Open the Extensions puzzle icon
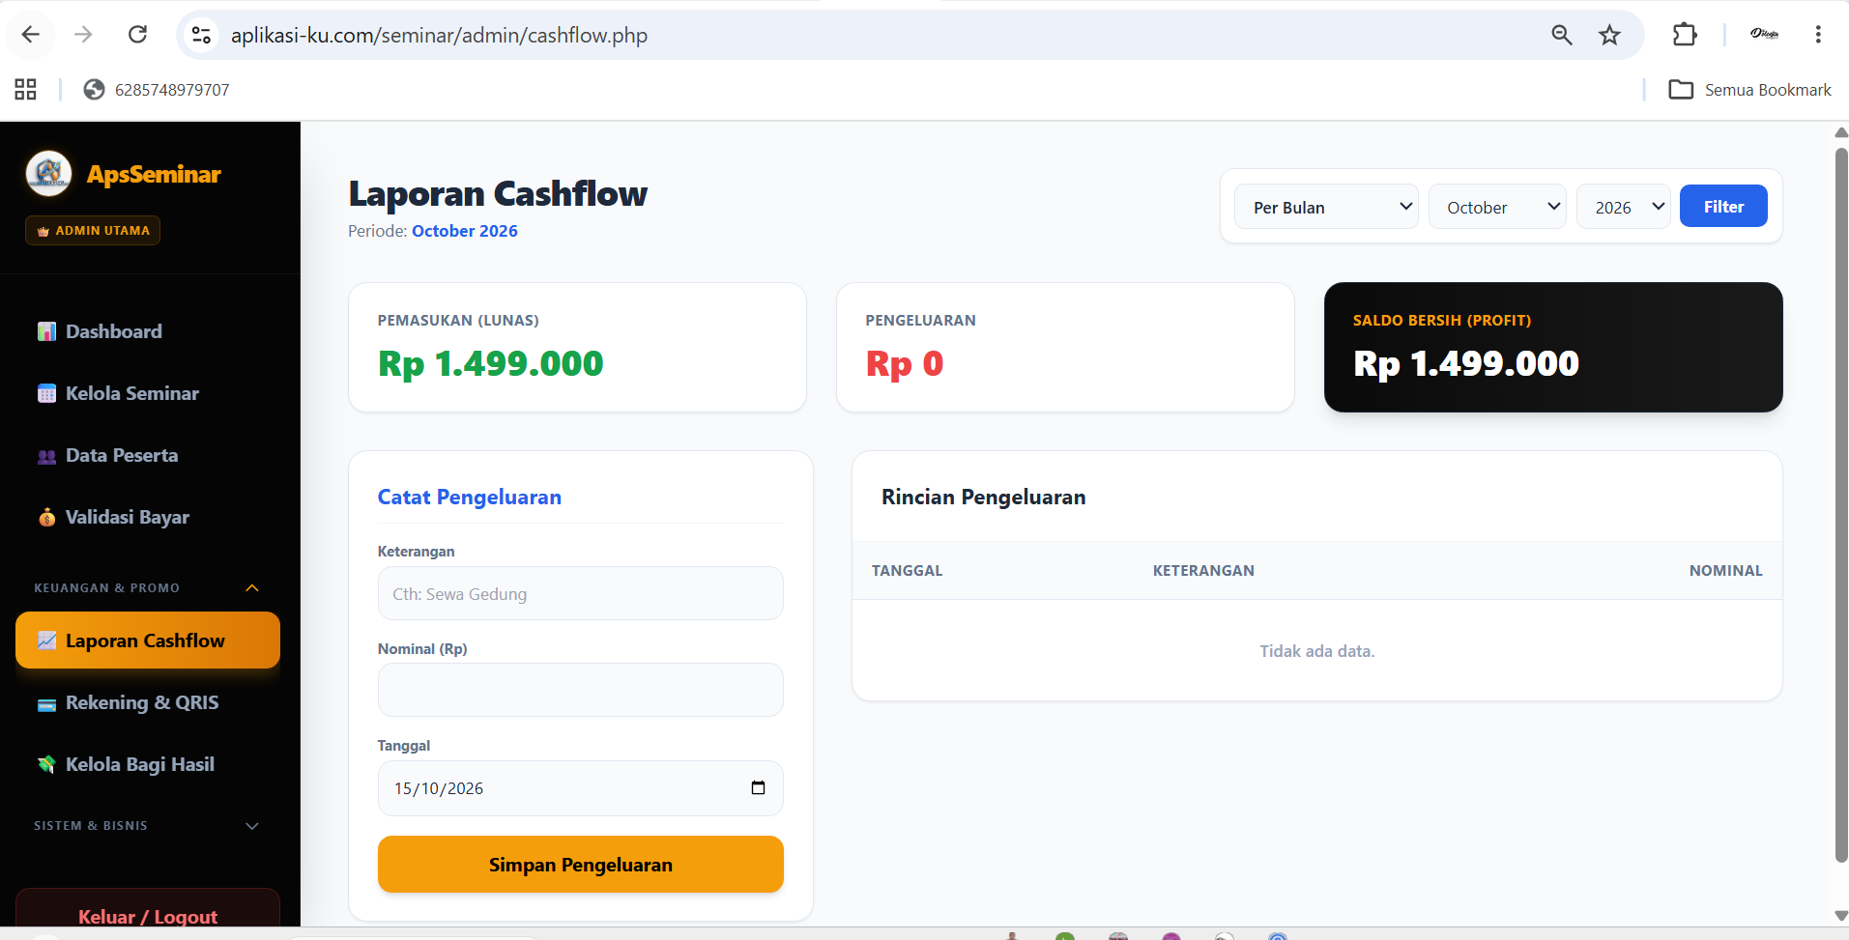Screen dimensions: 1849x940 pos(1685,35)
